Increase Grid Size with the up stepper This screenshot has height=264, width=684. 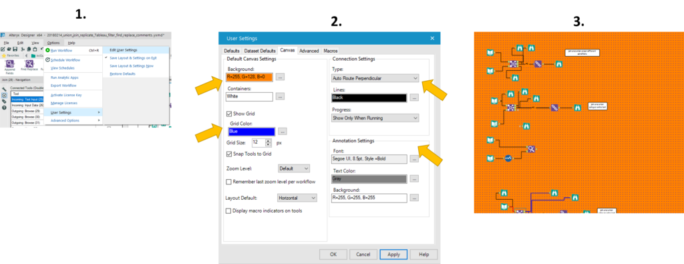(269, 140)
